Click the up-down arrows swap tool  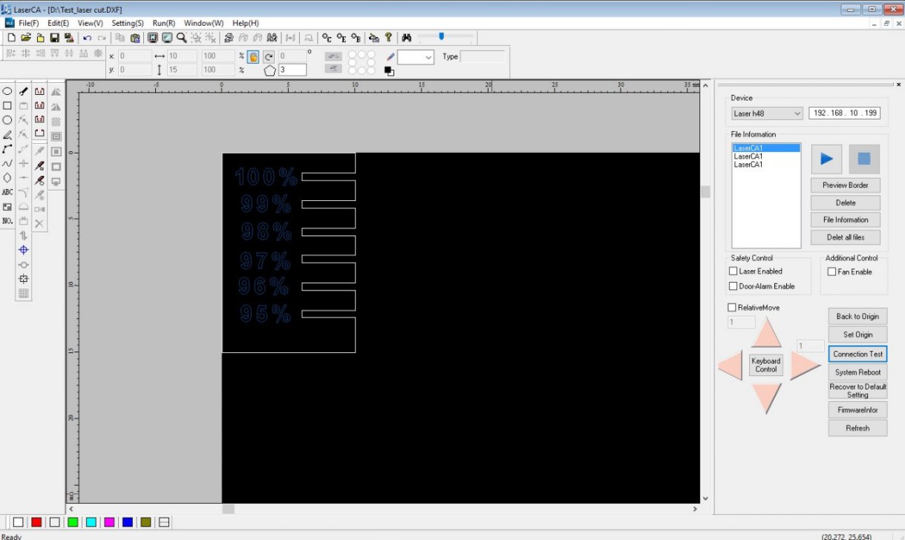tap(24, 235)
